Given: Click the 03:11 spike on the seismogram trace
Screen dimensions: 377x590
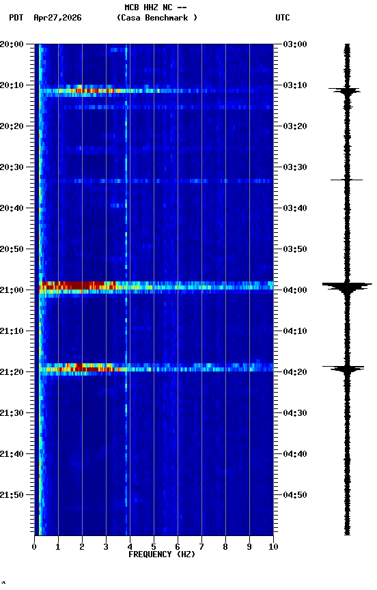Looking at the screenshot, I should 345,90.
